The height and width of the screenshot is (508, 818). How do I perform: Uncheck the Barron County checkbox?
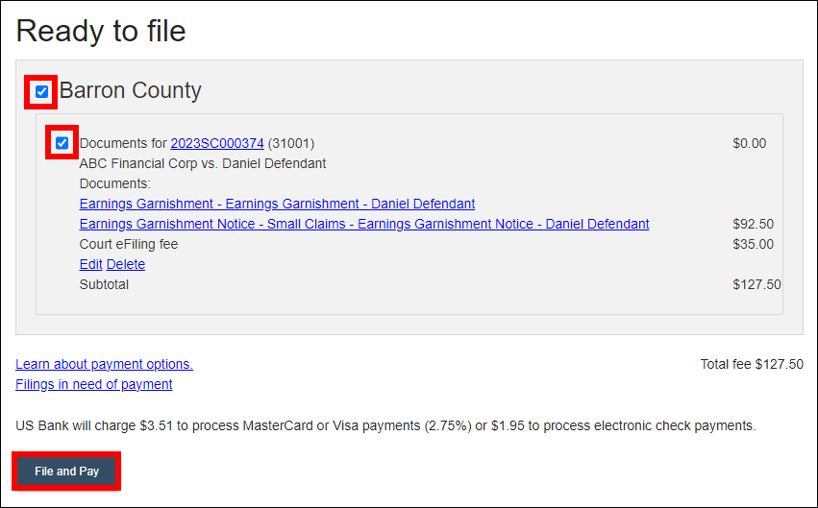tap(41, 92)
